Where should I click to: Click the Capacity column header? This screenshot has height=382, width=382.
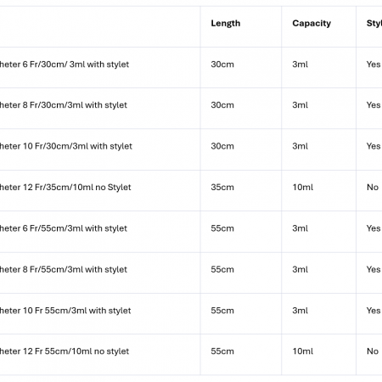312,23
